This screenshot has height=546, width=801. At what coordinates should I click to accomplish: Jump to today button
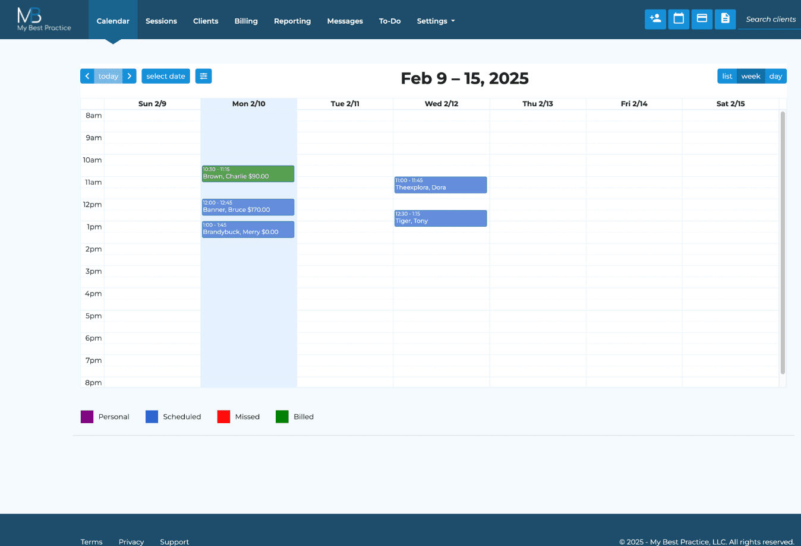pos(108,76)
